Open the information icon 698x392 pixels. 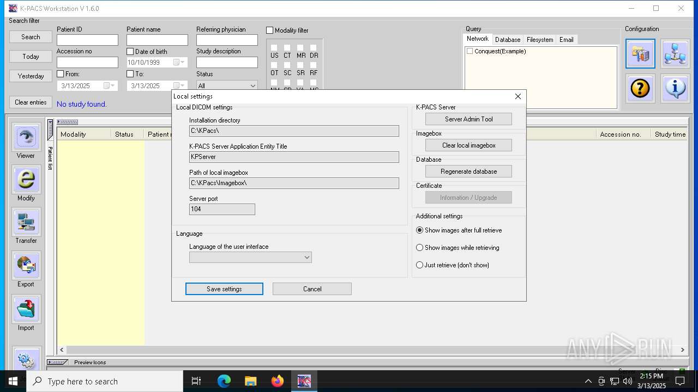[675, 88]
